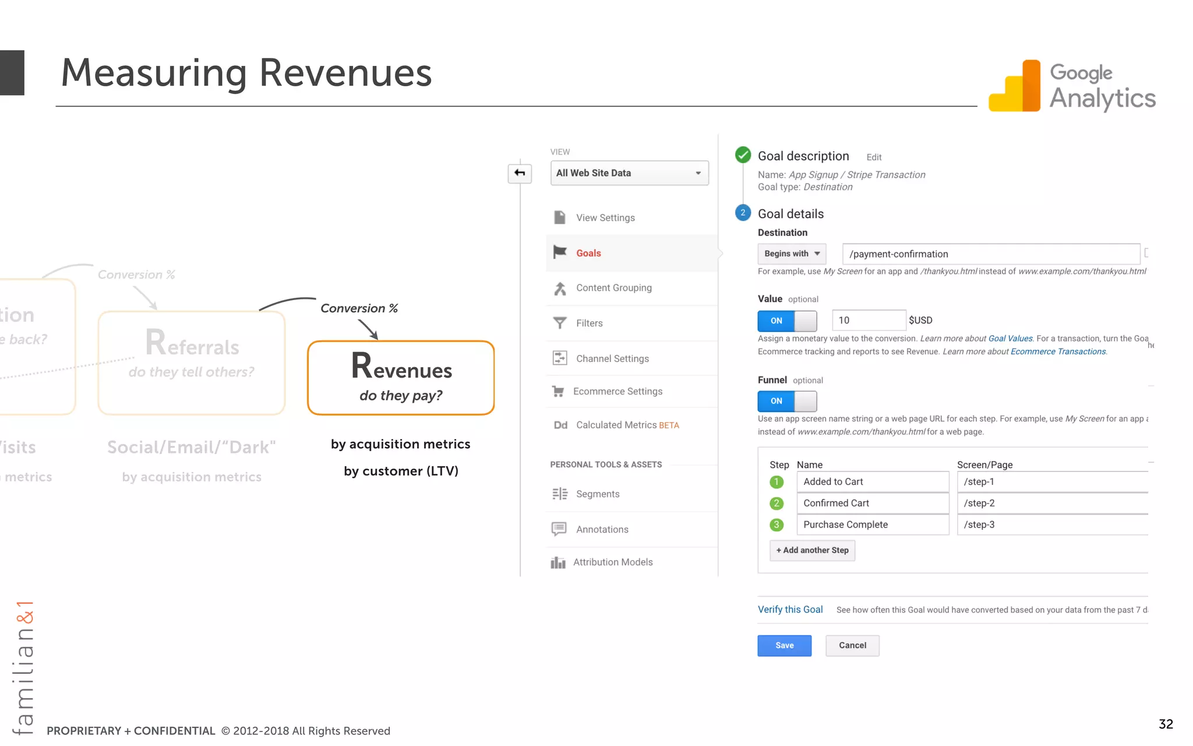This screenshot has width=1193, height=746.
Task: Click the Segments icon
Action: click(560, 494)
